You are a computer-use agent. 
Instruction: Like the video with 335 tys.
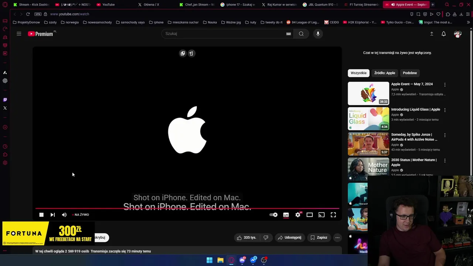(x=246, y=238)
